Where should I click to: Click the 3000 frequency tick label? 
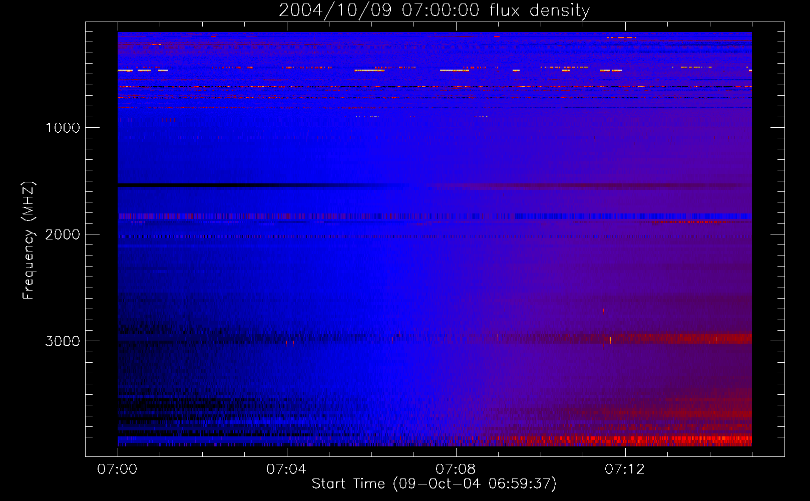tap(63, 341)
